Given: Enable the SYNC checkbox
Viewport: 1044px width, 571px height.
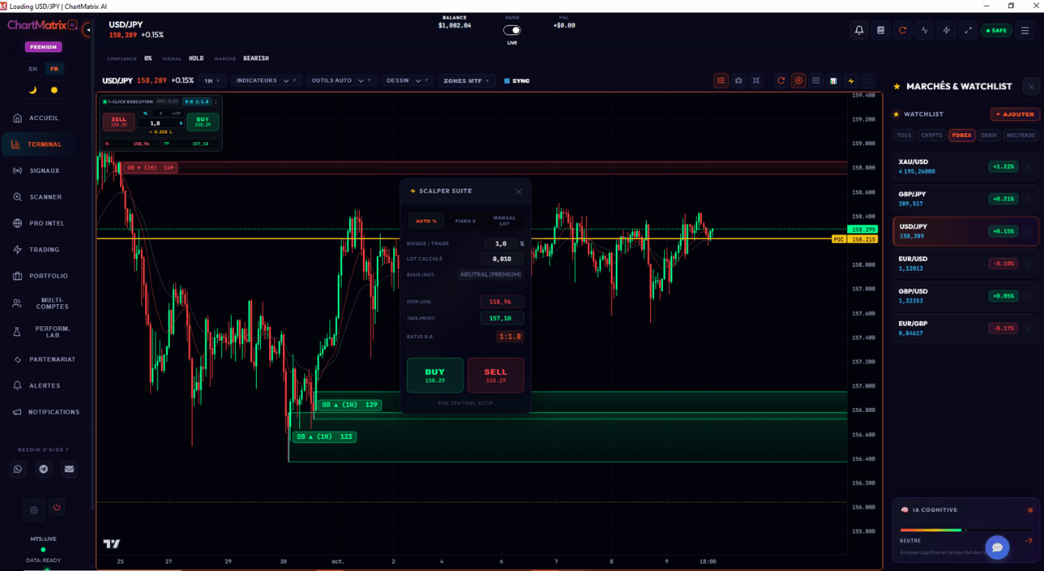Looking at the screenshot, I should pos(507,81).
